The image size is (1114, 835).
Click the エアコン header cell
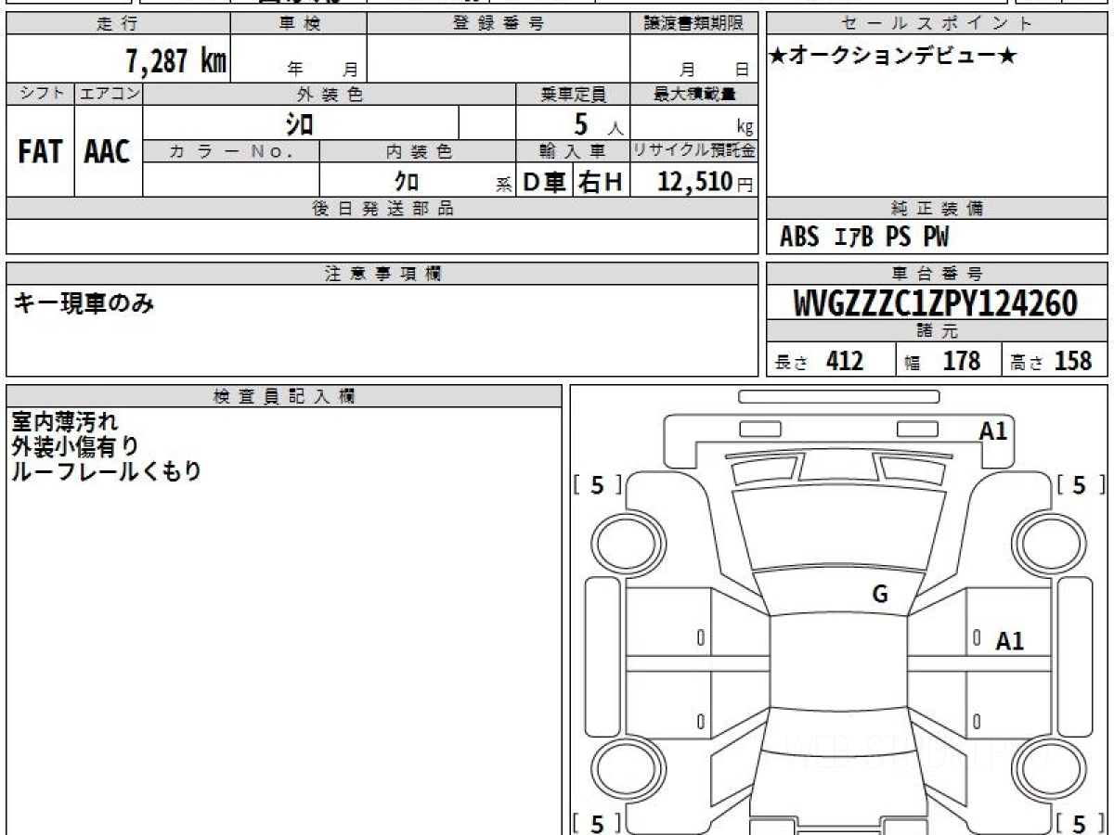click(109, 94)
